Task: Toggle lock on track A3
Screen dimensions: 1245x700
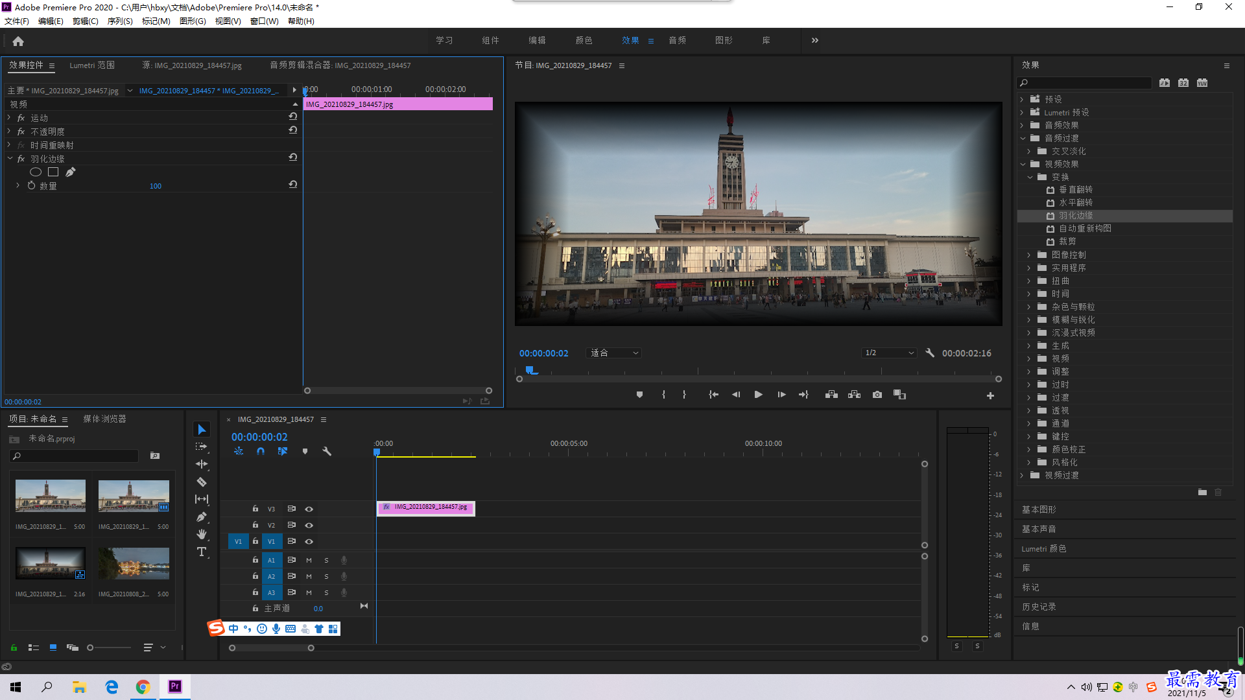Action: click(255, 592)
